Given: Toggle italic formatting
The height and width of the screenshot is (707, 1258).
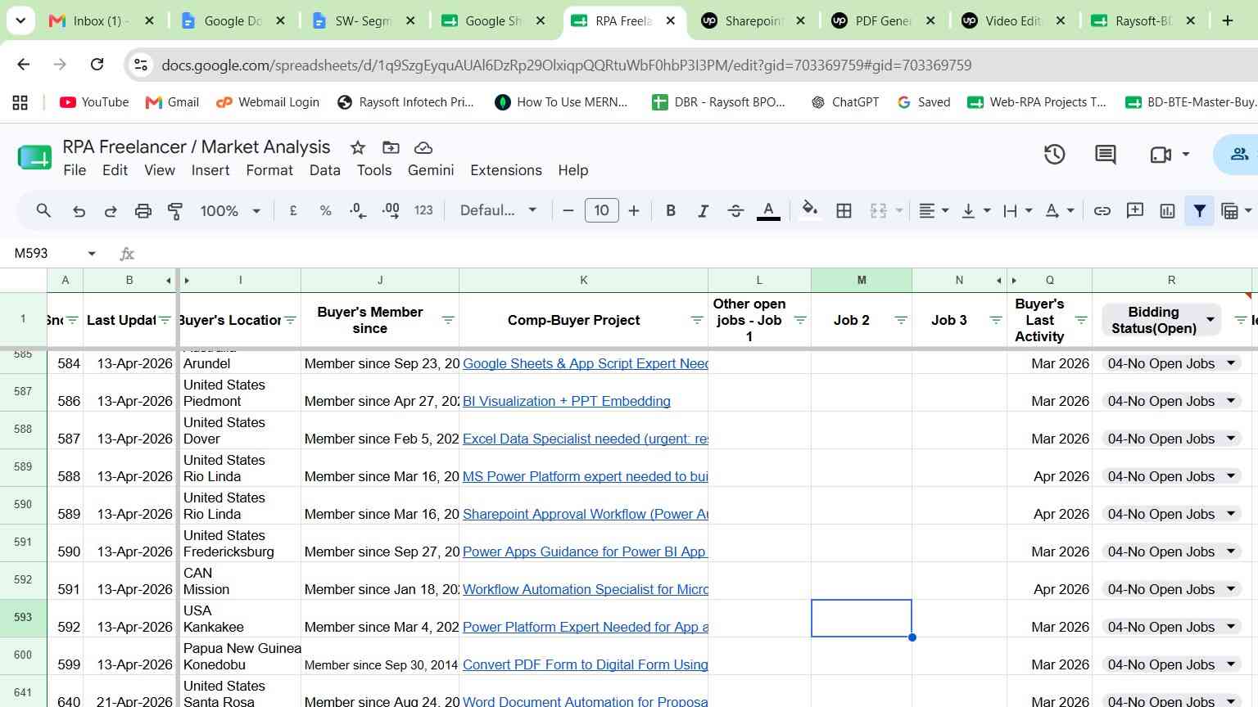Looking at the screenshot, I should pos(703,210).
